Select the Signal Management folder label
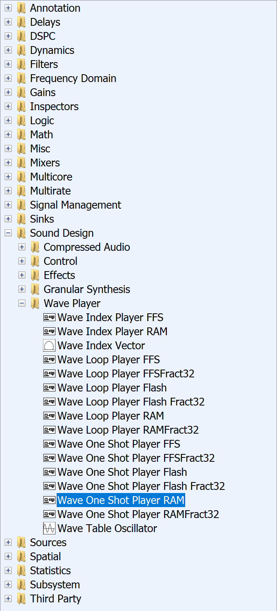 (75, 205)
